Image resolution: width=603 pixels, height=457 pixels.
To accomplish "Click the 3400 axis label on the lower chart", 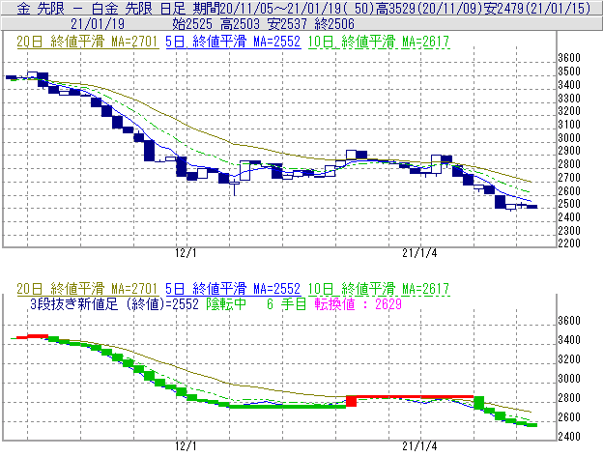I will click(569, 340).
